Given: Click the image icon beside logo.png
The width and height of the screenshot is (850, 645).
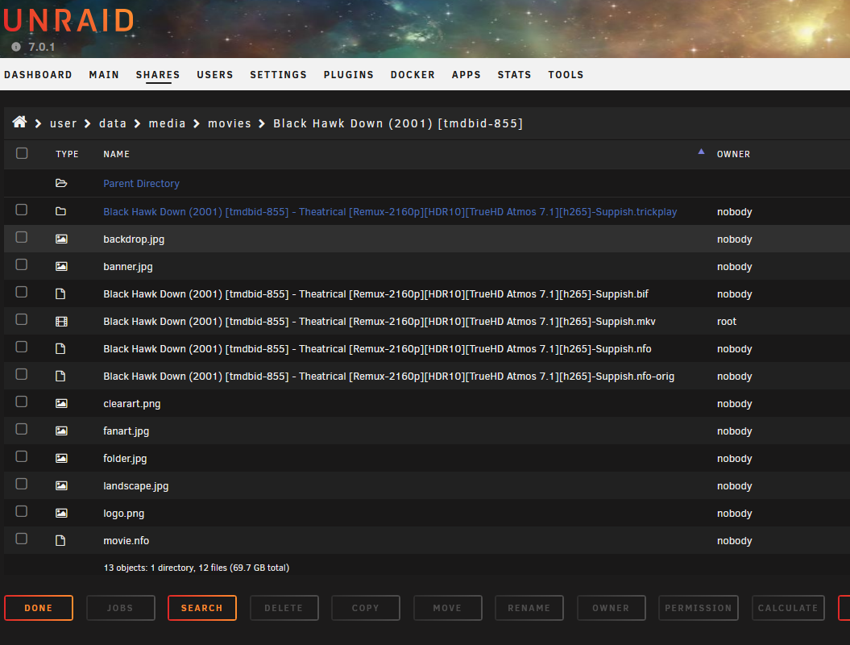Looking at the screenshot, I should (x=61, y=514).
